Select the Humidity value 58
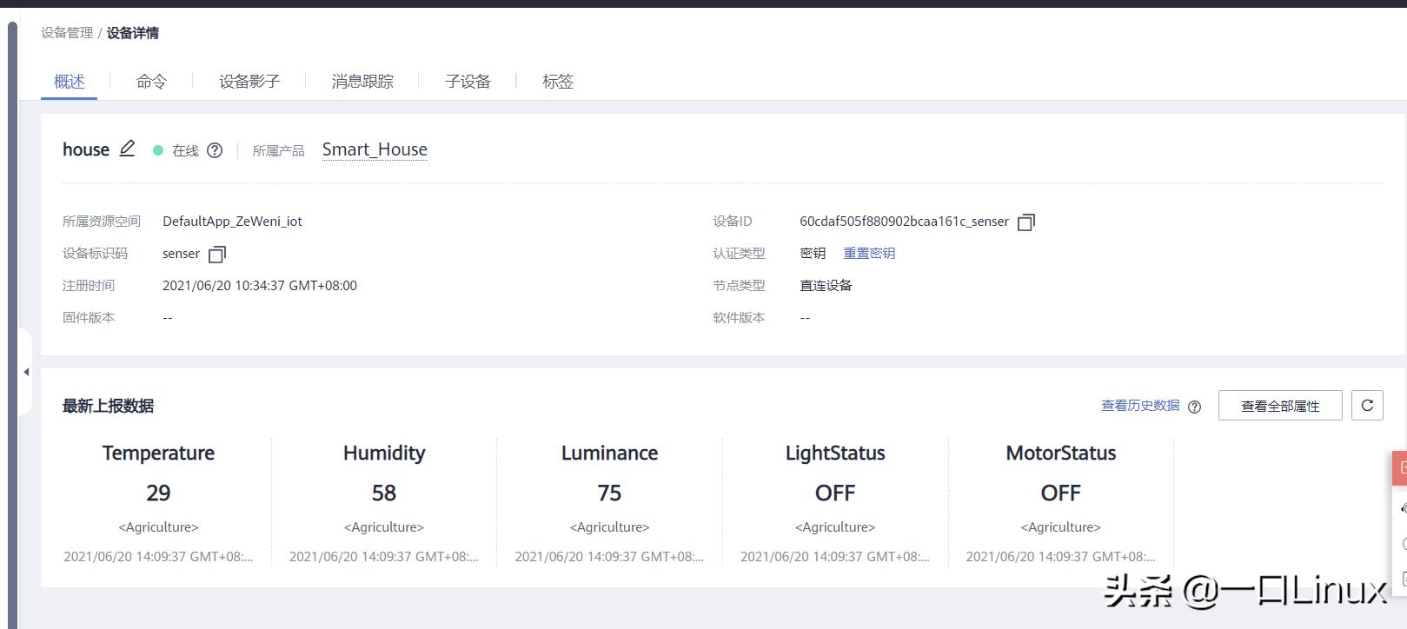 384,493
